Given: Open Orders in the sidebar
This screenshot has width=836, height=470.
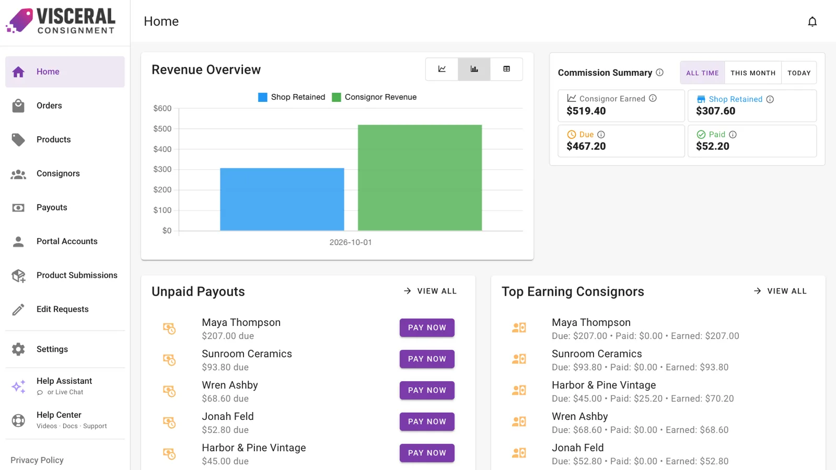Looking at the screenshot, I should pyautogui.click(x=65, y=106).
